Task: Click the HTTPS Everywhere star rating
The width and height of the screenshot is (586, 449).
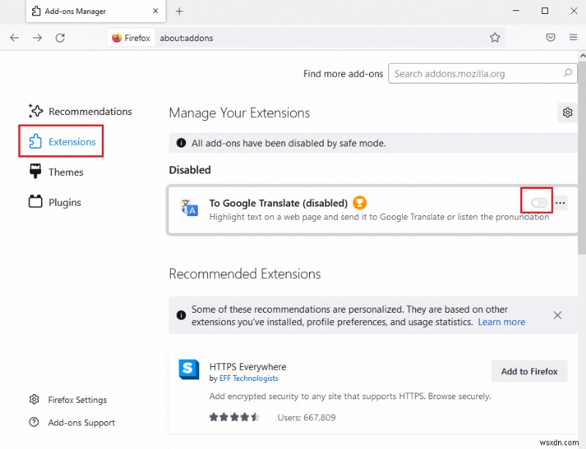Action: 234,415
